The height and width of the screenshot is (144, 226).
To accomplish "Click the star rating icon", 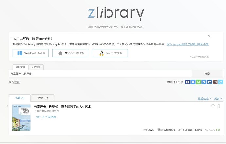I will tap(207, 130).
